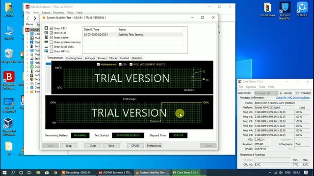314x176 pixels.
Task: Switch to the Clocks tab
Action: tap(113, 58)
